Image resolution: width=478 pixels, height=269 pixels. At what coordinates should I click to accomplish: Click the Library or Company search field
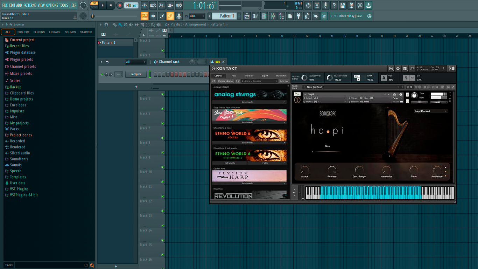259,81
